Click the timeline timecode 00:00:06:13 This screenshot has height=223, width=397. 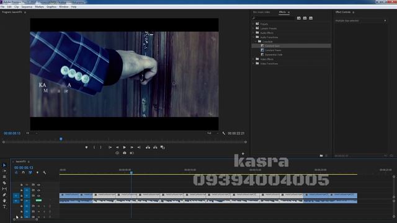24,168
